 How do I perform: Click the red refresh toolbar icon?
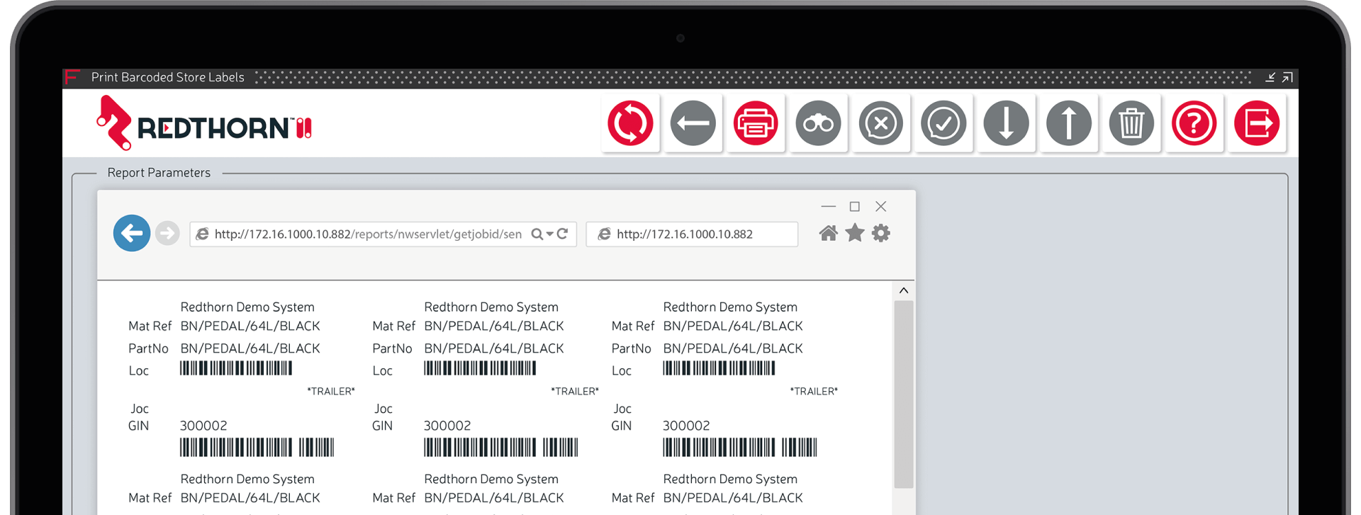click(630, 123)
